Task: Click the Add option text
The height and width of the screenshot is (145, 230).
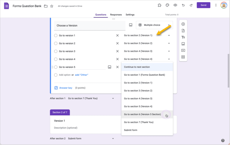Action: (65, 75)
